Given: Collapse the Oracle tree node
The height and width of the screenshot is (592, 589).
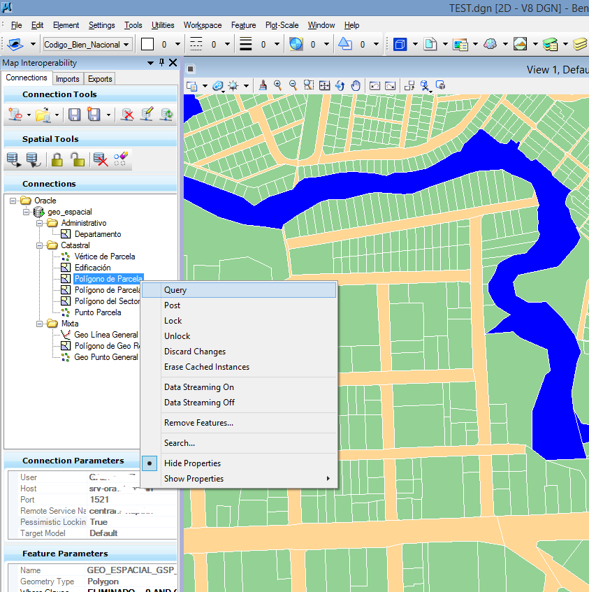Looking at the screenshot, I should click(13, 201).
